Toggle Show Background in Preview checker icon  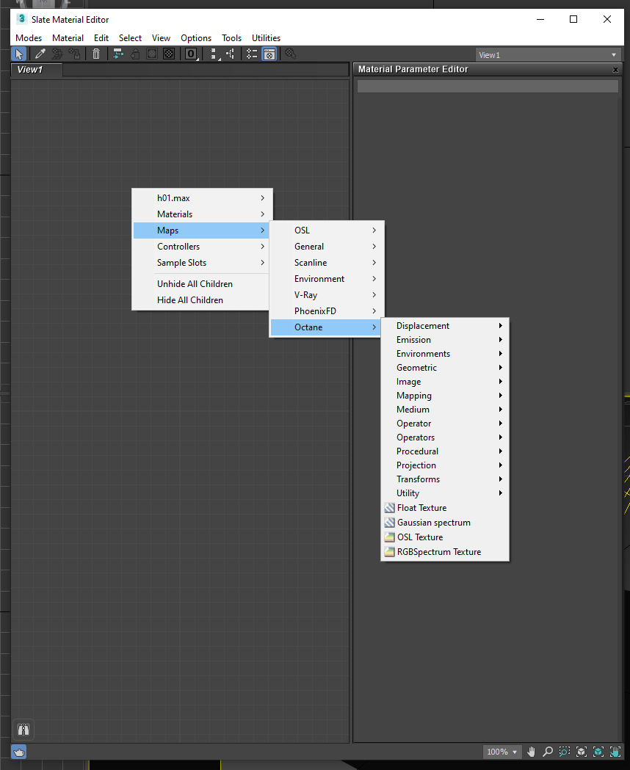coord(169,54)
